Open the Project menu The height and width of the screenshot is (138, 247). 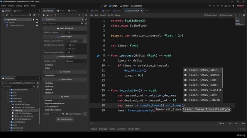tap(11, 6)
